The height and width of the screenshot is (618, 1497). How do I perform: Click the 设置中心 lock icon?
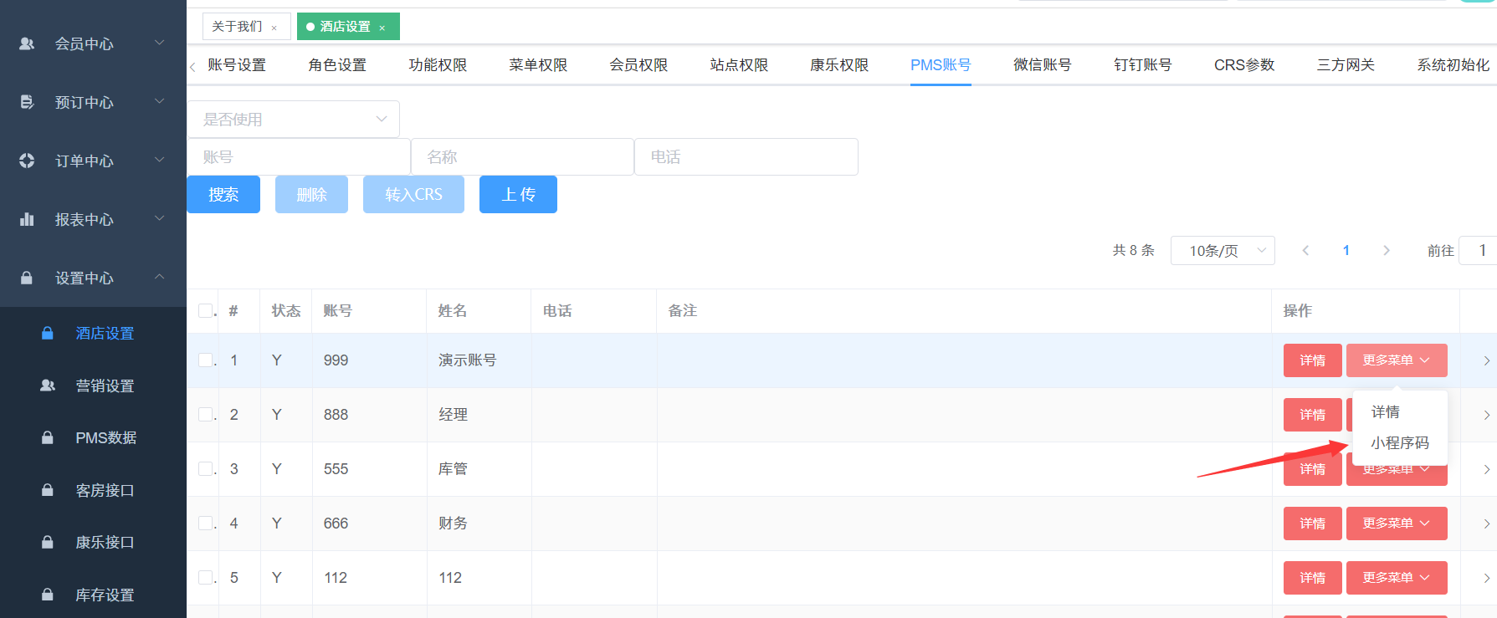point(27,278)
